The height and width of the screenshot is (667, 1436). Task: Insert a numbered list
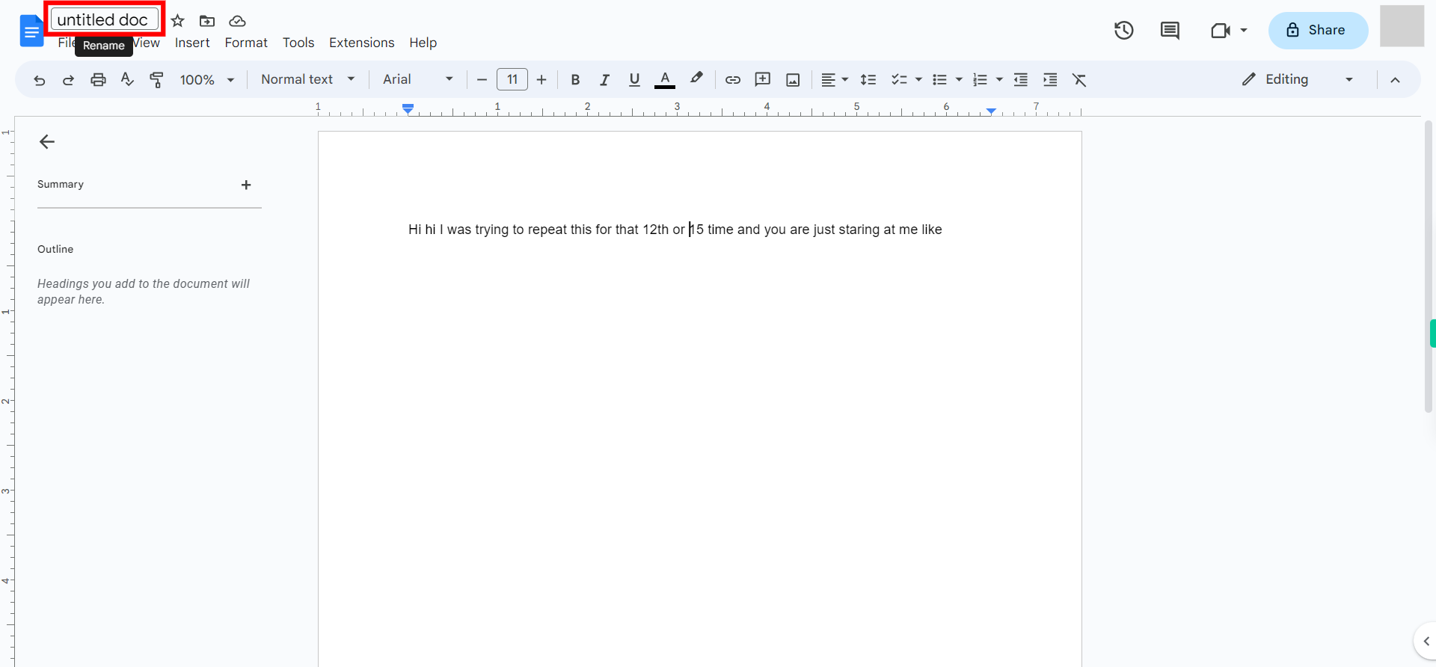click(x=980, y=80)
